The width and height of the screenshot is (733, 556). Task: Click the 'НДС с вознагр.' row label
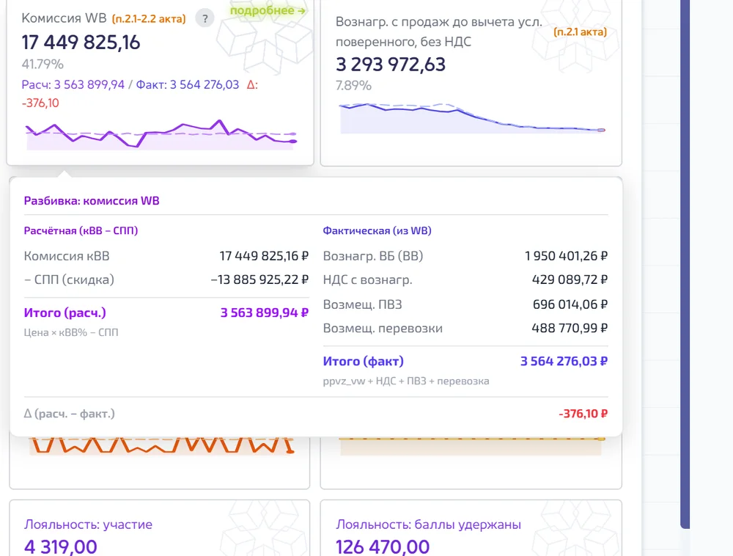(x=368, y=279)
